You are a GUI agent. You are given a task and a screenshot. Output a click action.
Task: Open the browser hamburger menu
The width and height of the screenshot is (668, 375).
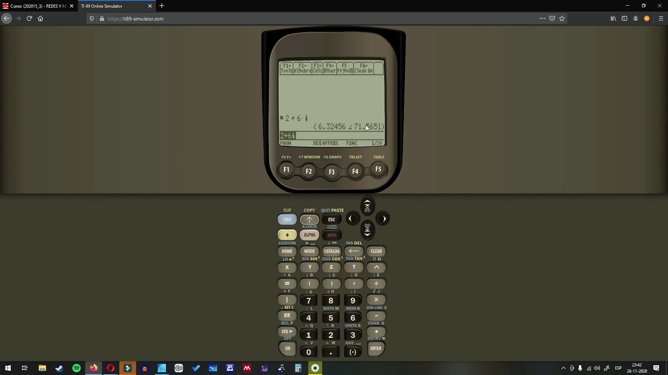pos(661,19)
